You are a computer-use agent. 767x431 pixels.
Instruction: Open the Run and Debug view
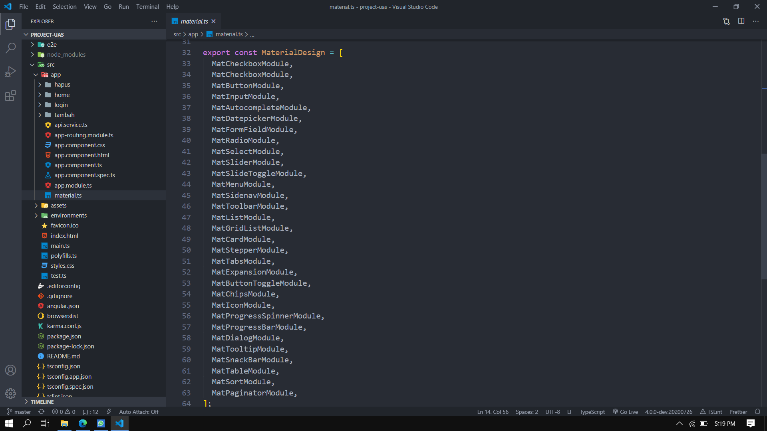tap(11, 72)
